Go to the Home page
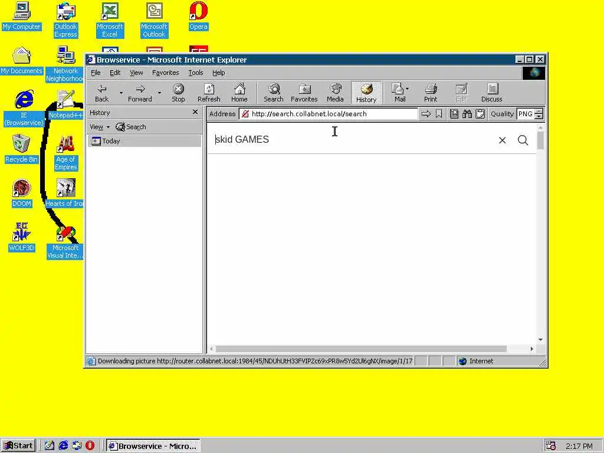The height and width of the screenshot is (453, 604). 239,93
